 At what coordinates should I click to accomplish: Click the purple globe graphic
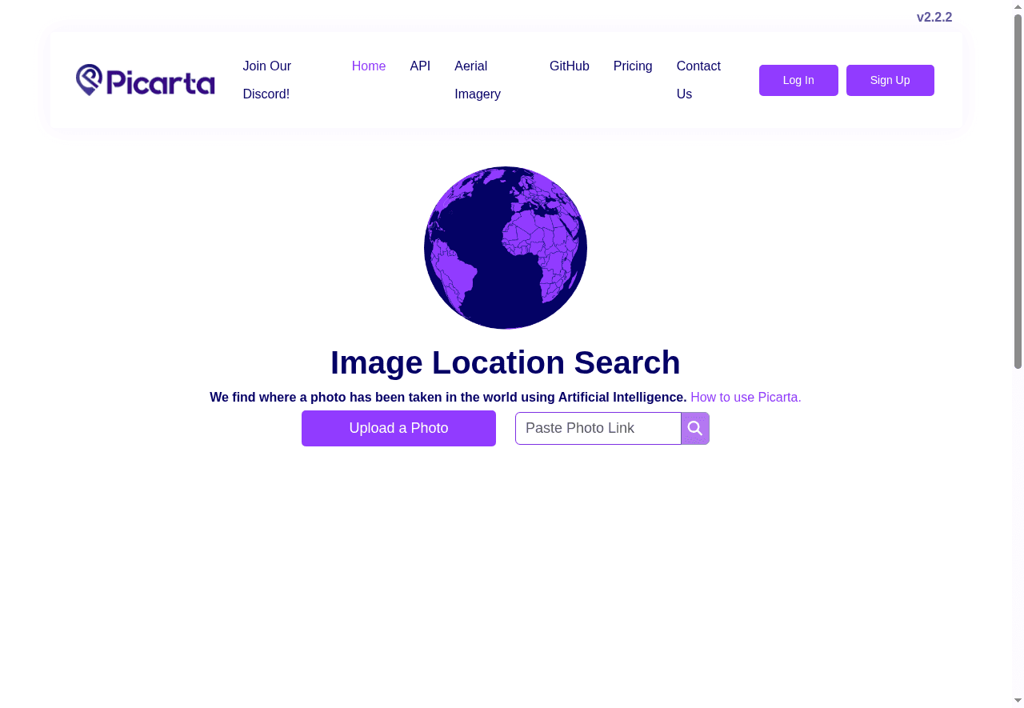(506, 248)
